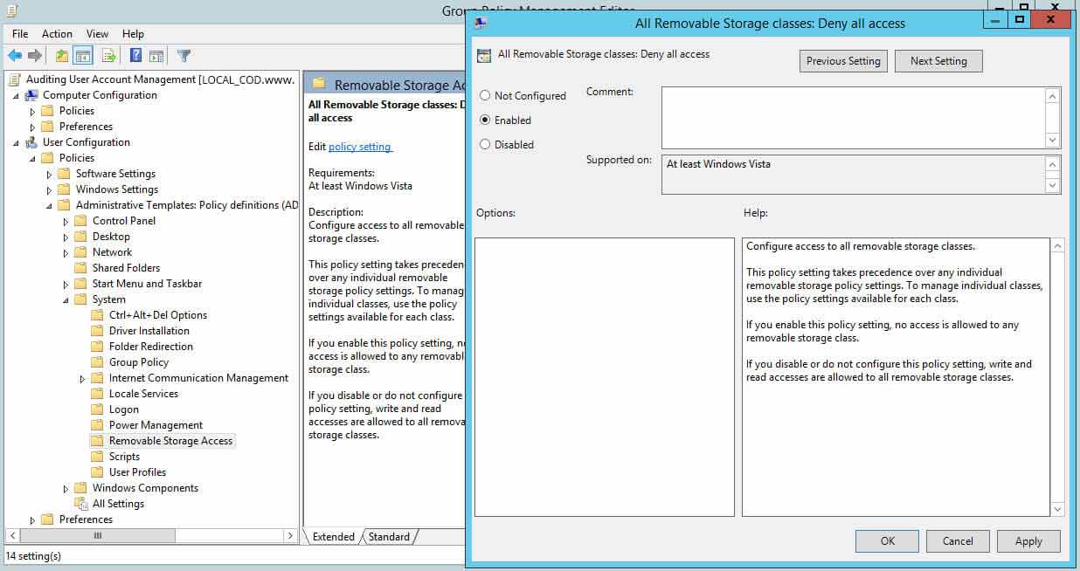This screenshot has width=1080, height=571.
Task: Select Removable Storage Access in the tree
Action: point(170,441)
